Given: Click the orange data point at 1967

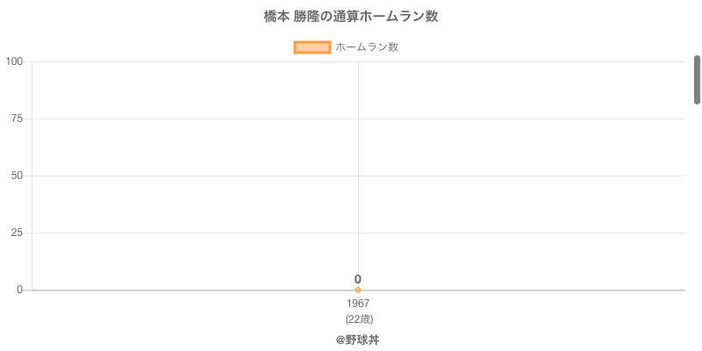Looking at the screenshot, I should click(x=358, y=290).
